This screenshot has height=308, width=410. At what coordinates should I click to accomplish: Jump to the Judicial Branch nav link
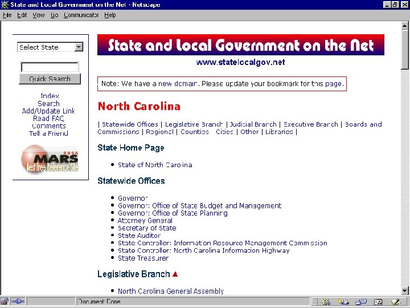click(253, 124)
